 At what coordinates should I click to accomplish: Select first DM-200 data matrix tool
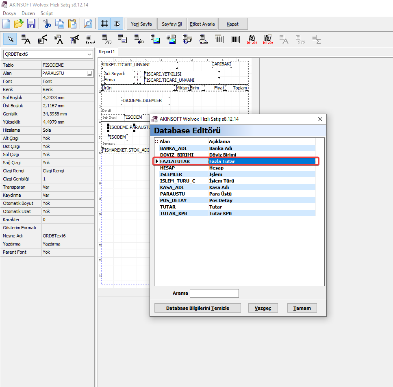pos(252,39)
